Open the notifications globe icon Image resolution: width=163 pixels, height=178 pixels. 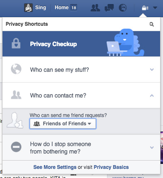point(123,8)
